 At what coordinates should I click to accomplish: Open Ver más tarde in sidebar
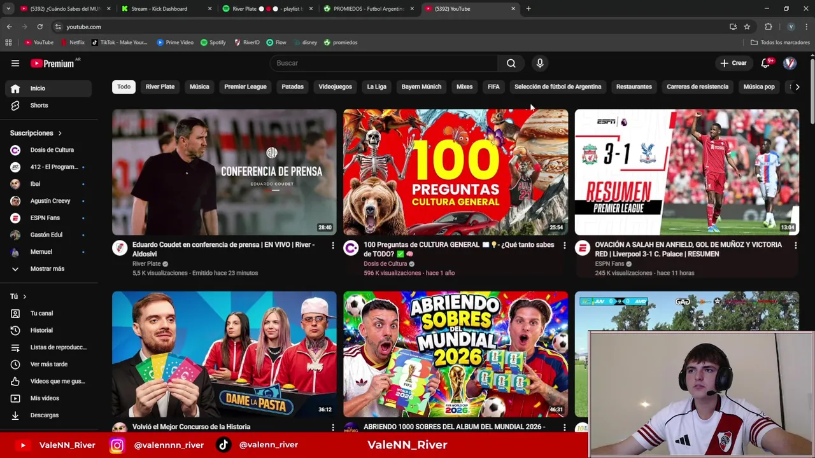48,364
